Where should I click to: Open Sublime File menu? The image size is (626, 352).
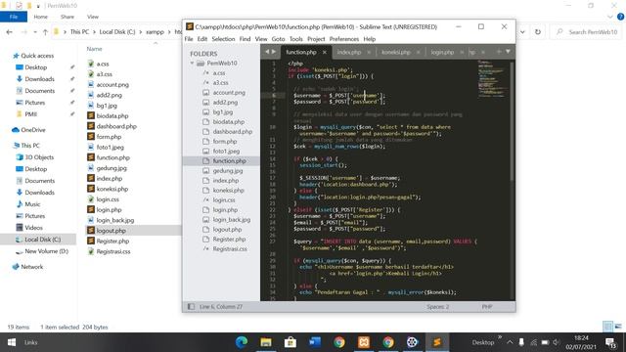(x=189, y=39)
